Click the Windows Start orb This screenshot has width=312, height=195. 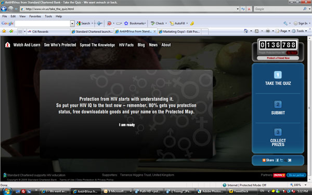pyautogui.click(x=7, y=191)
